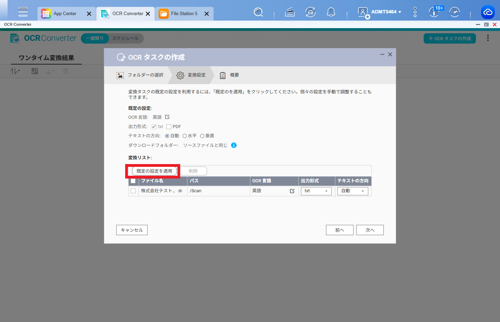Click the edit icon beside default OCR language
500x322 pixels.
tap(167, 117)
